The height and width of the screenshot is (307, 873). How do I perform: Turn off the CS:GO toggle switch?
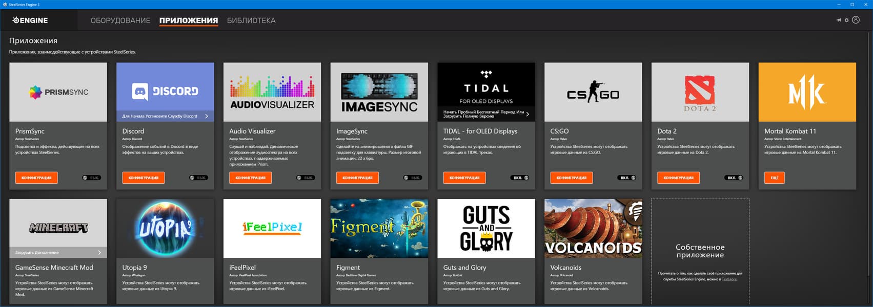pyautogui.click(x=626, y=178)
